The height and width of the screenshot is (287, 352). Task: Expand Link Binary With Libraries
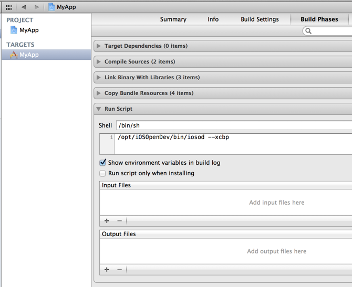coord(99,78)
